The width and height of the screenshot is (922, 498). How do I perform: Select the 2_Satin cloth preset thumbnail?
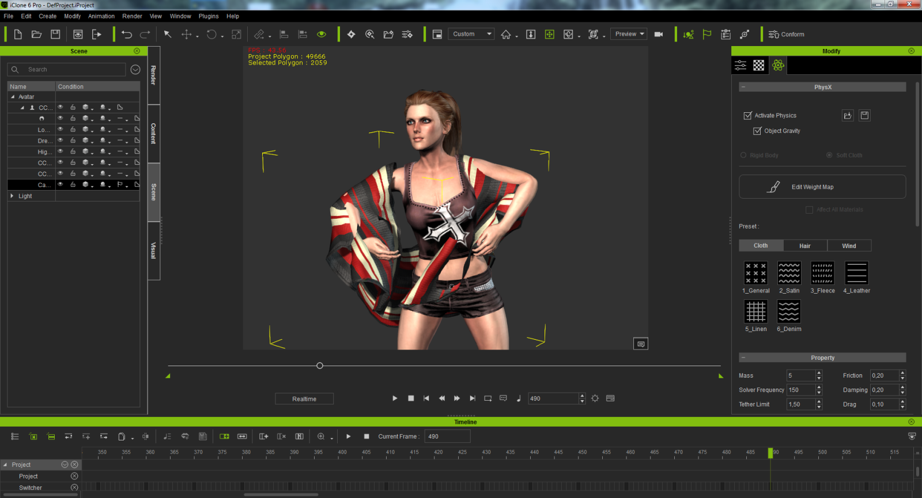coord(789,273)
